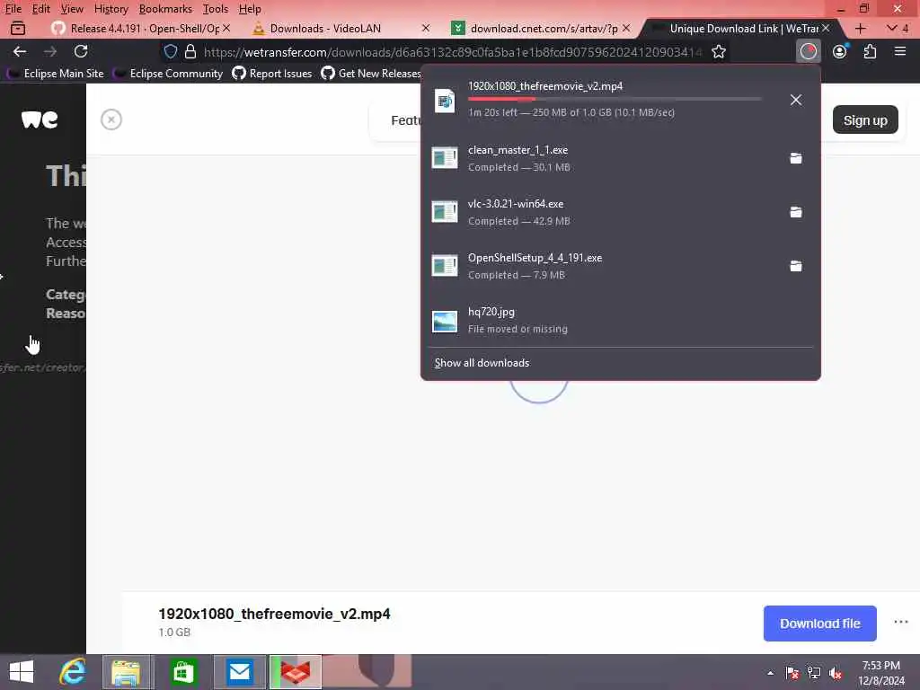Viewport: 920px width, 690px height.
Task: Switch to the Open-Shell Release 4.4.191 tab
Action: [x=141, y=28]
